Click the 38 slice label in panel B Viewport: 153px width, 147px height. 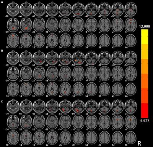tap(100, 96)
